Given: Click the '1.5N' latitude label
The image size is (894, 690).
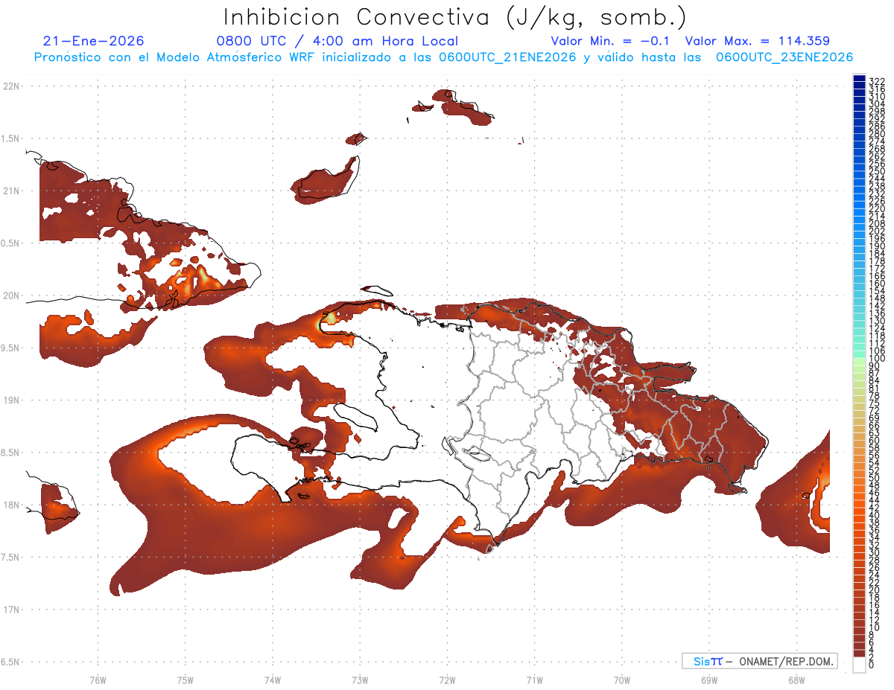Looking at the screenshot, I should (11, 138).
